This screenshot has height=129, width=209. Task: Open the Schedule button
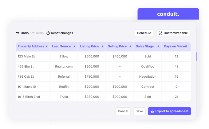coord(144,33)
